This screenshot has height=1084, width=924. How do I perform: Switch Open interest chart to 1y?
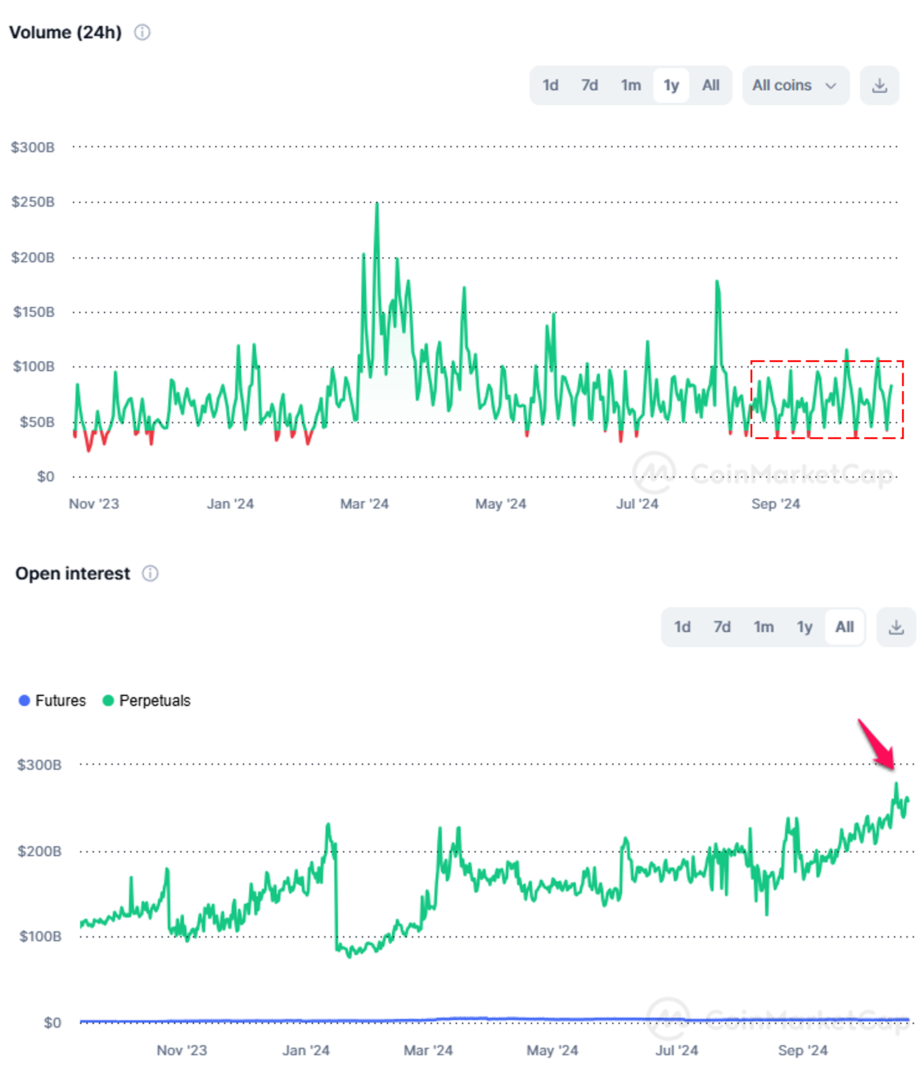coord(804,627)
